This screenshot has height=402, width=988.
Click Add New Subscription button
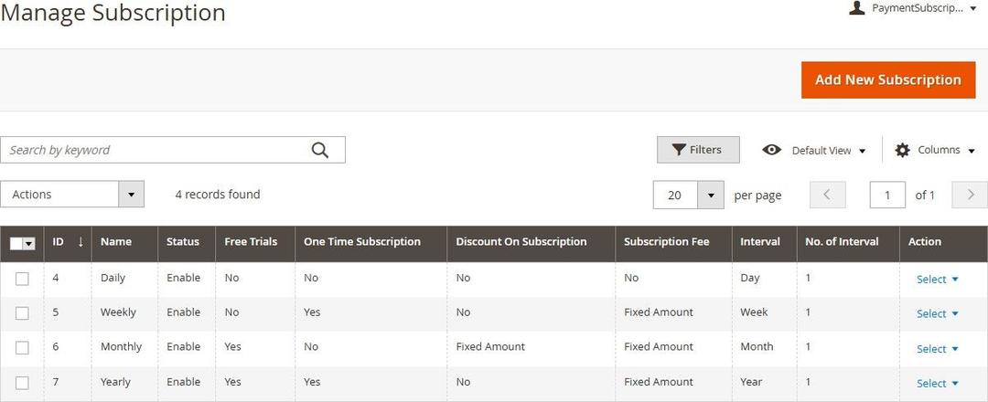click(x=887, y=79)
